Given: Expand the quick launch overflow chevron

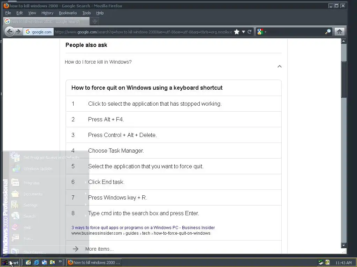Looking at the screenshot, I should coord(60,261).
